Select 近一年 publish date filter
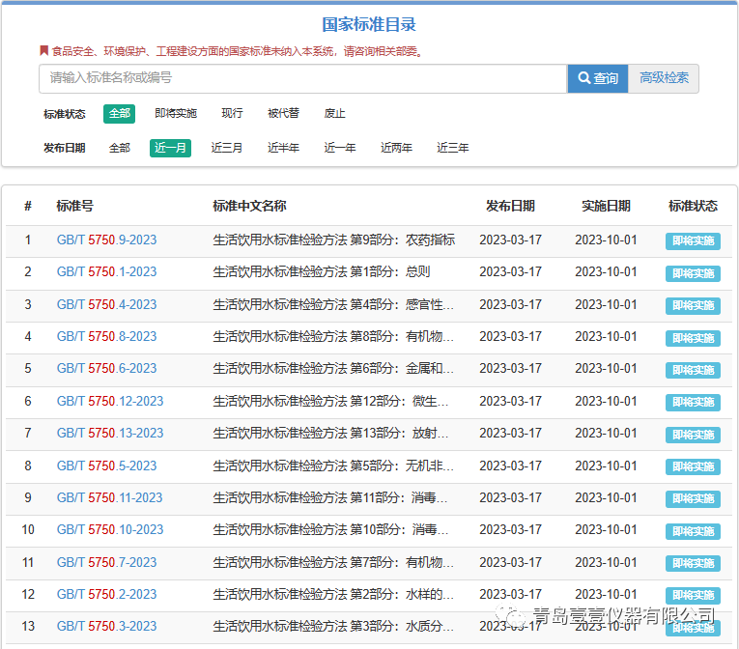Image resolution: width=739 pixels, height=649 pixels. (340, 148)
